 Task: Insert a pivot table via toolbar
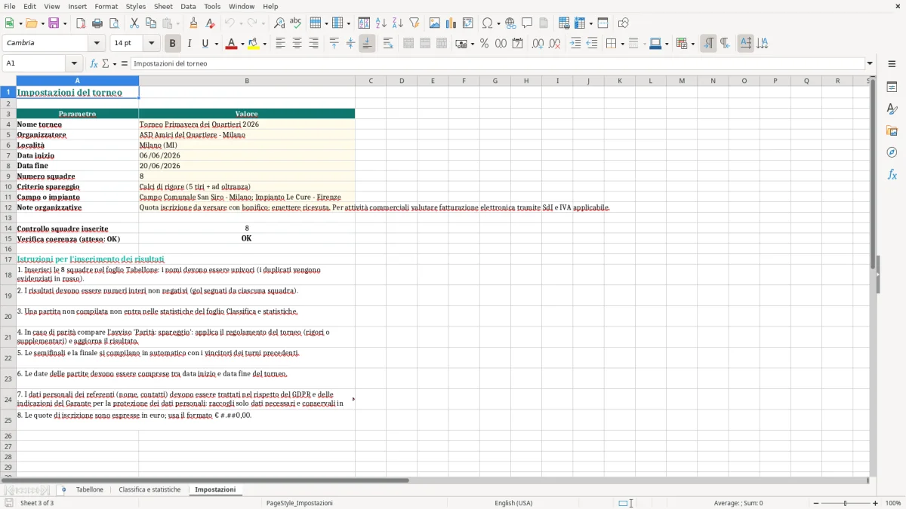468,23
